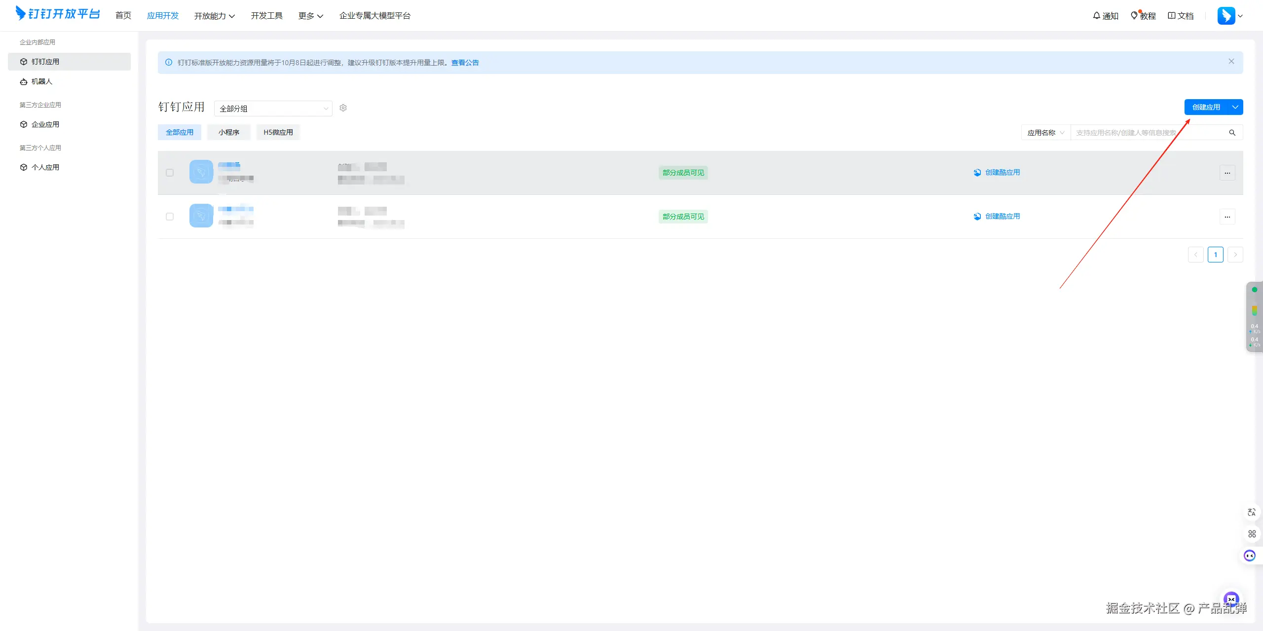This screenshot has width=1263, height=631.
Task: Open the arrow next to 创建应用
Action: (1235, 107)
